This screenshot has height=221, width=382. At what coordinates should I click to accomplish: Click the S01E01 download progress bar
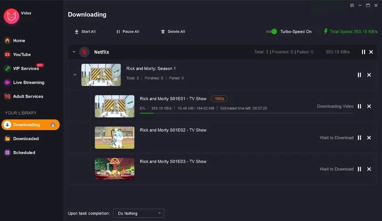coord(247,113)
